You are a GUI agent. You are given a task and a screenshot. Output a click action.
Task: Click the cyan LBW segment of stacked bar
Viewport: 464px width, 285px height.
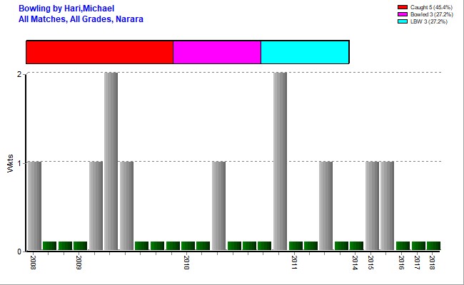pos(305,52)
